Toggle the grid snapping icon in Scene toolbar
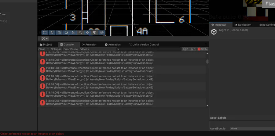This screenshot has height=136, width=275. (x=59, y=33)
